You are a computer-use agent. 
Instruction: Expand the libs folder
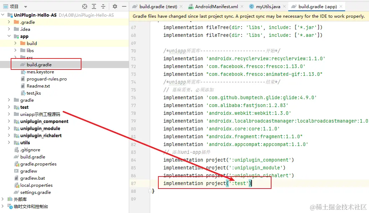point(15,50)
